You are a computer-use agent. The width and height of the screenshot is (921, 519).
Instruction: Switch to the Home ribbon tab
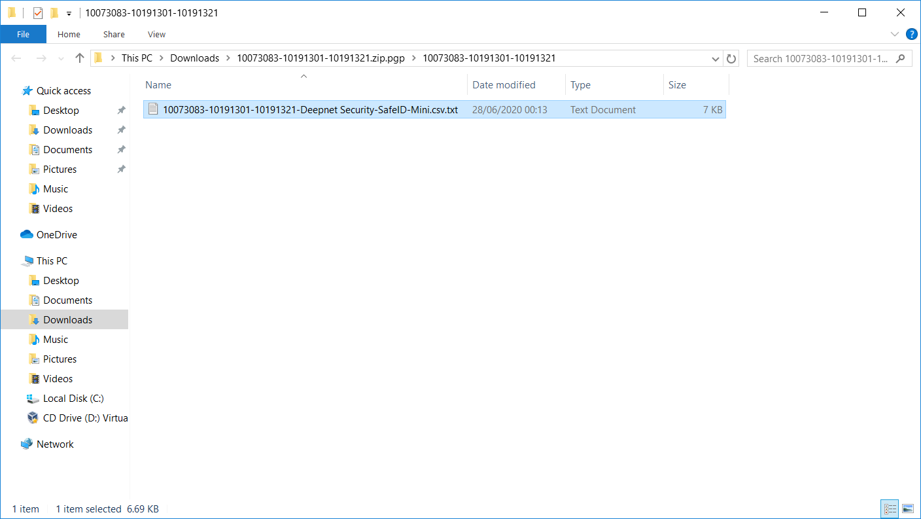click(69, 34)
